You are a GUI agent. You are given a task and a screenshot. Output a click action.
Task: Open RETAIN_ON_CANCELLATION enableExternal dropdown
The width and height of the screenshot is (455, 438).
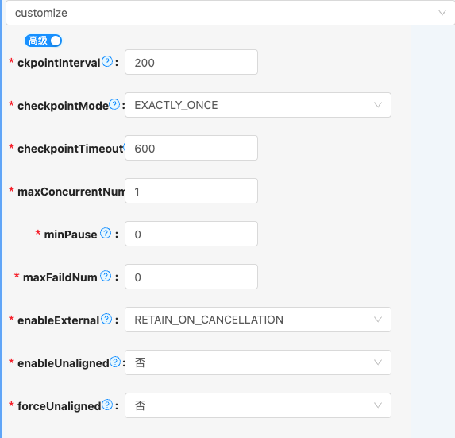(258, 320)
